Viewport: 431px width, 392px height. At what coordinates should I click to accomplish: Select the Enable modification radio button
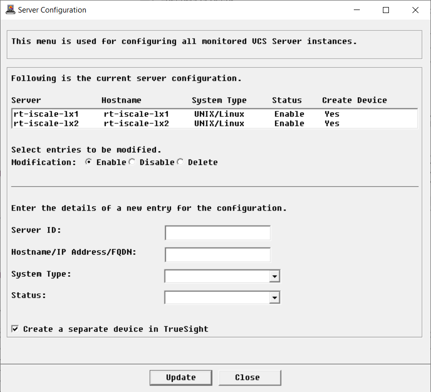coord(89,161)
